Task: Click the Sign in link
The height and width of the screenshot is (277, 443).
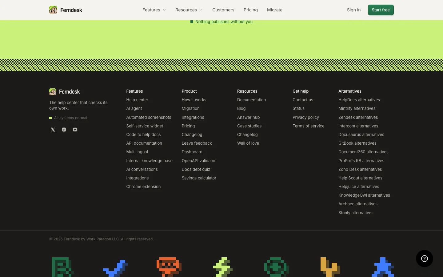Action: pos(354,10)
